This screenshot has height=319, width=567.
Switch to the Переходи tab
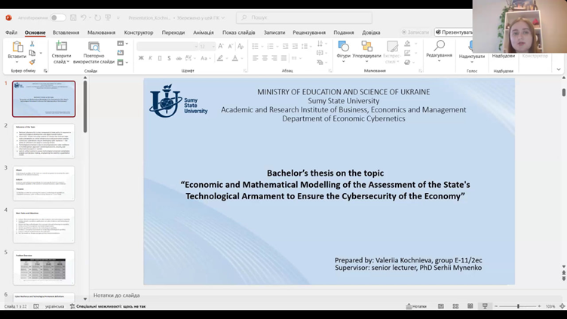click(173, 32)
